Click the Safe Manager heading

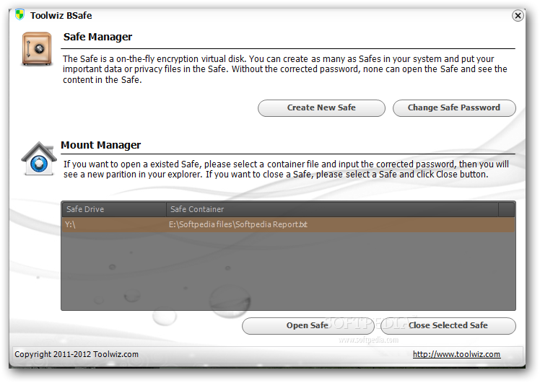(97, 37)
